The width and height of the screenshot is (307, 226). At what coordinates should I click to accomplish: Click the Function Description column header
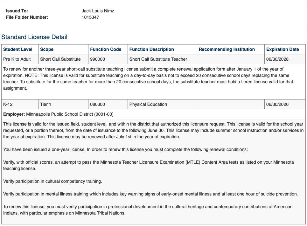click(151, 49)
